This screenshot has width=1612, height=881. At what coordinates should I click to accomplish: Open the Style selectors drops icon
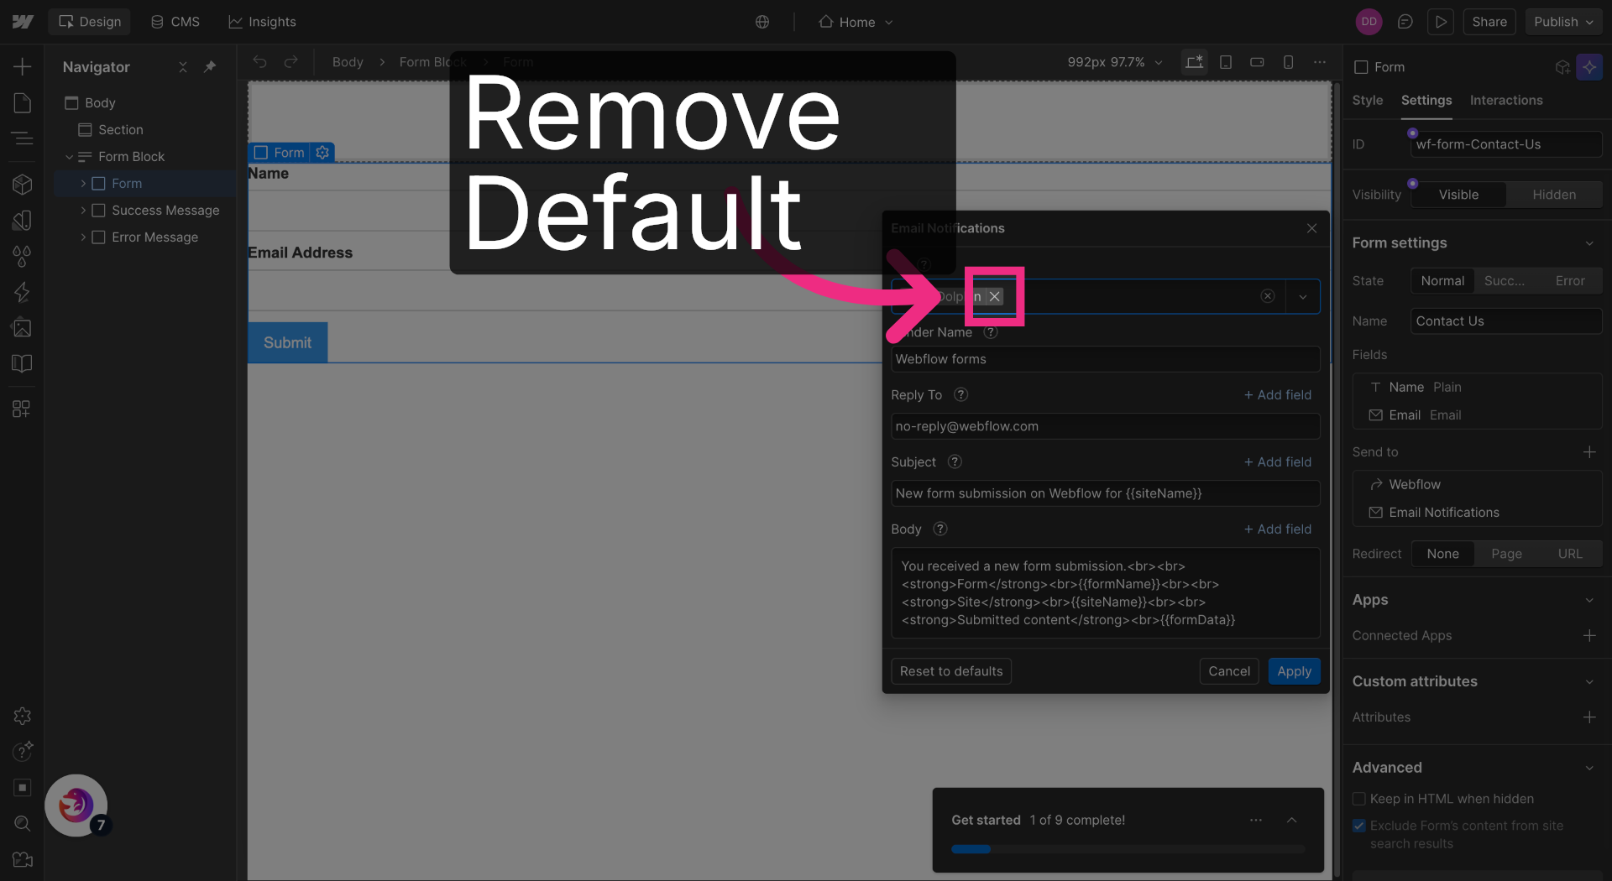(x=23, y=256)
